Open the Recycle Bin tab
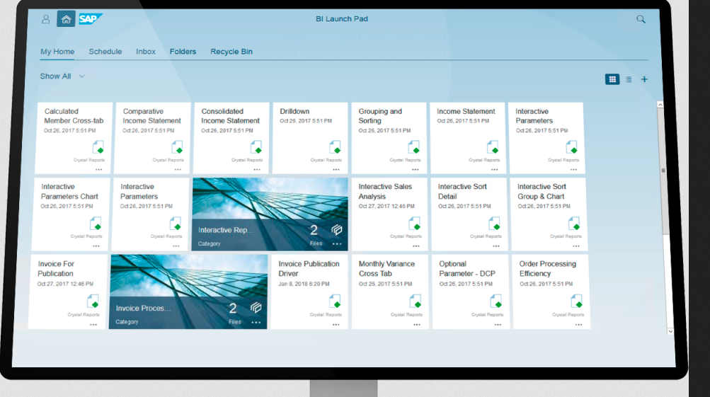 pos(231,52)
